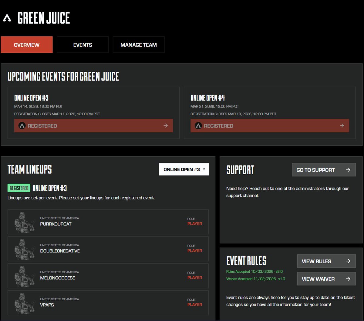Click Online Open #4 event card title

[208, 98]
